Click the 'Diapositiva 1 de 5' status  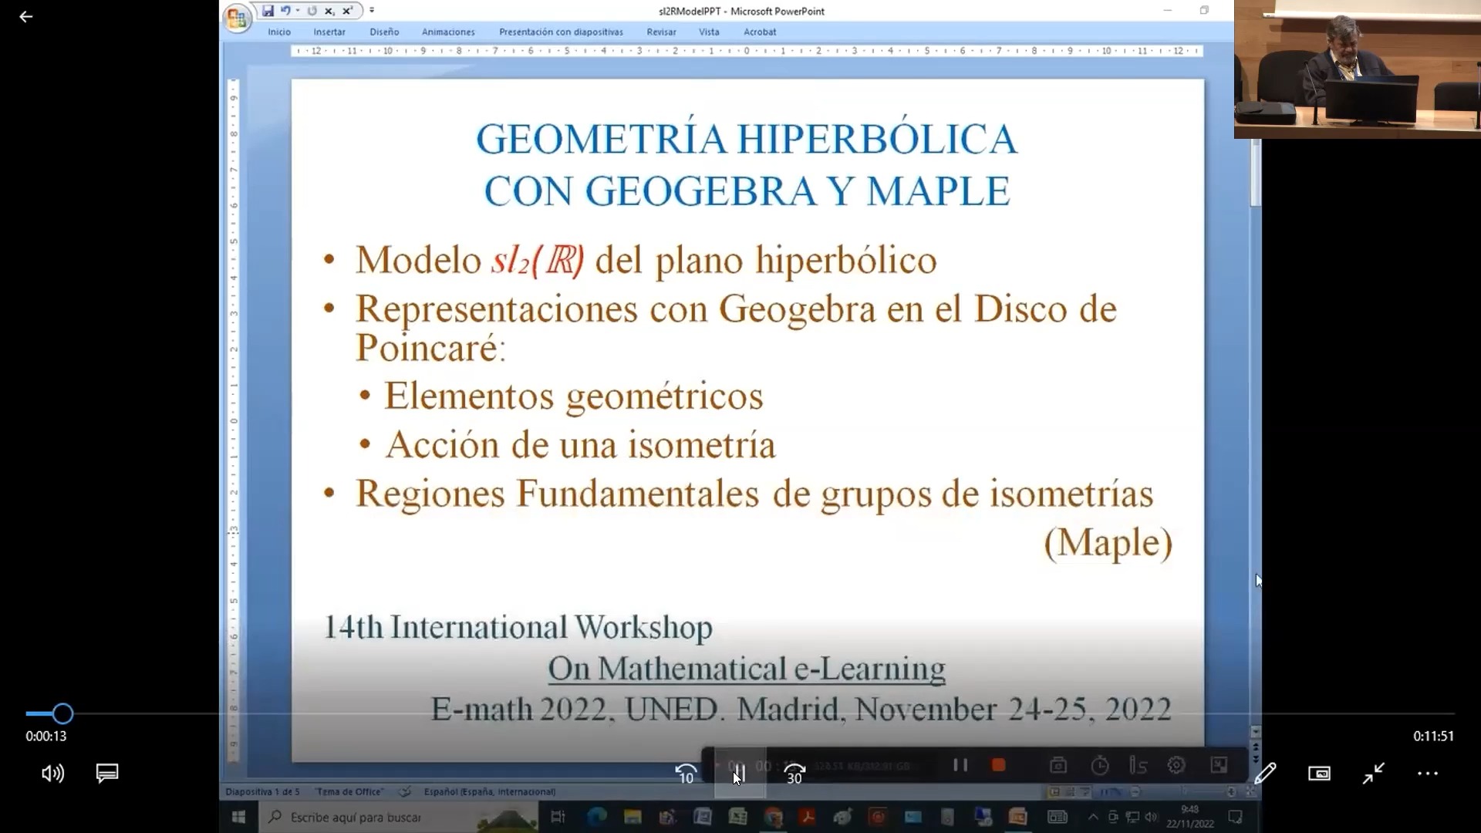click(261, 791)
